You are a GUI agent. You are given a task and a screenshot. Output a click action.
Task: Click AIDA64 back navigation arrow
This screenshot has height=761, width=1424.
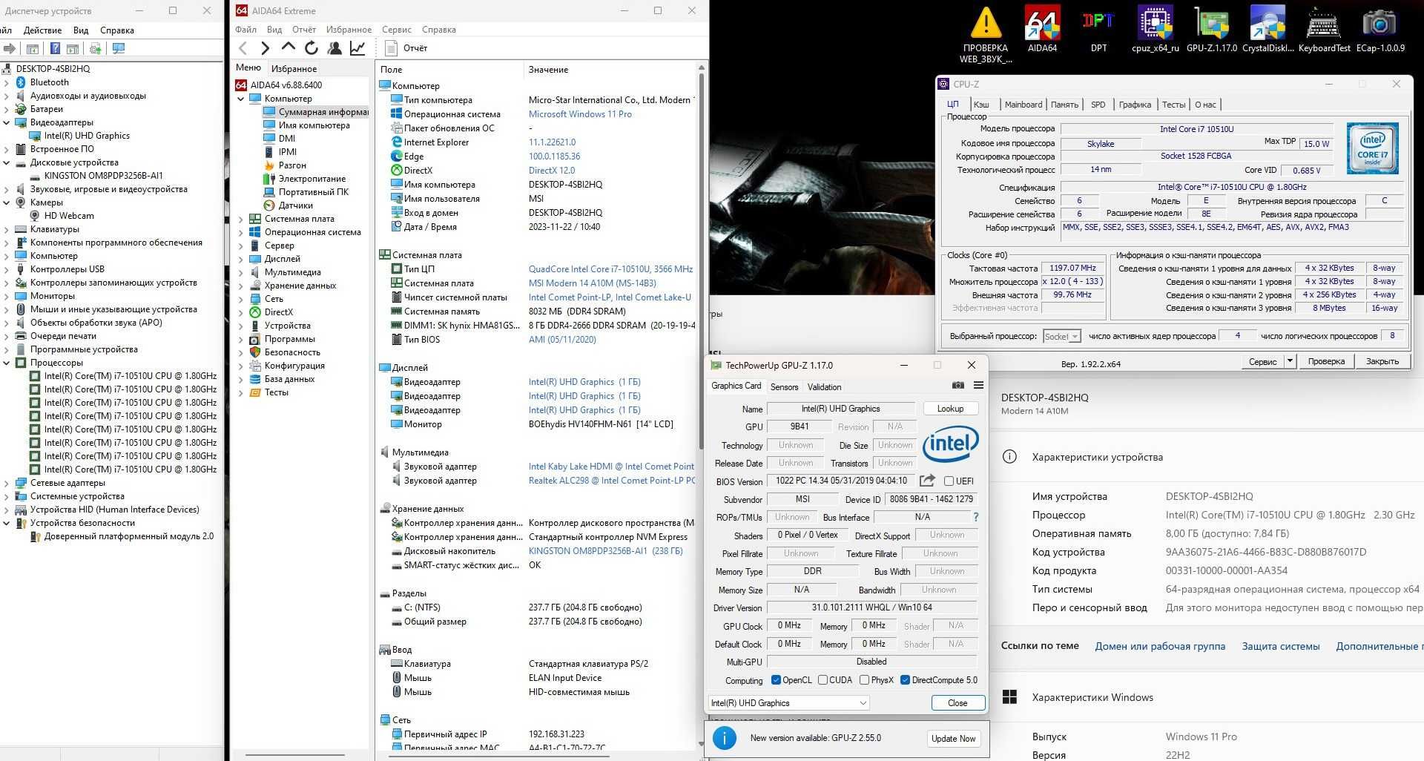coord(243,48)
